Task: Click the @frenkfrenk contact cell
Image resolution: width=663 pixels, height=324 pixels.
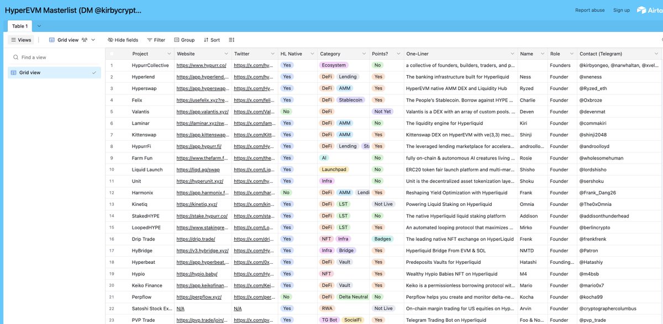Action: coord(619,239)
